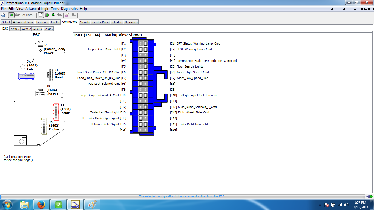
Task: Click the blue J4 Cab connector
Action: click(x=26, y=76)
